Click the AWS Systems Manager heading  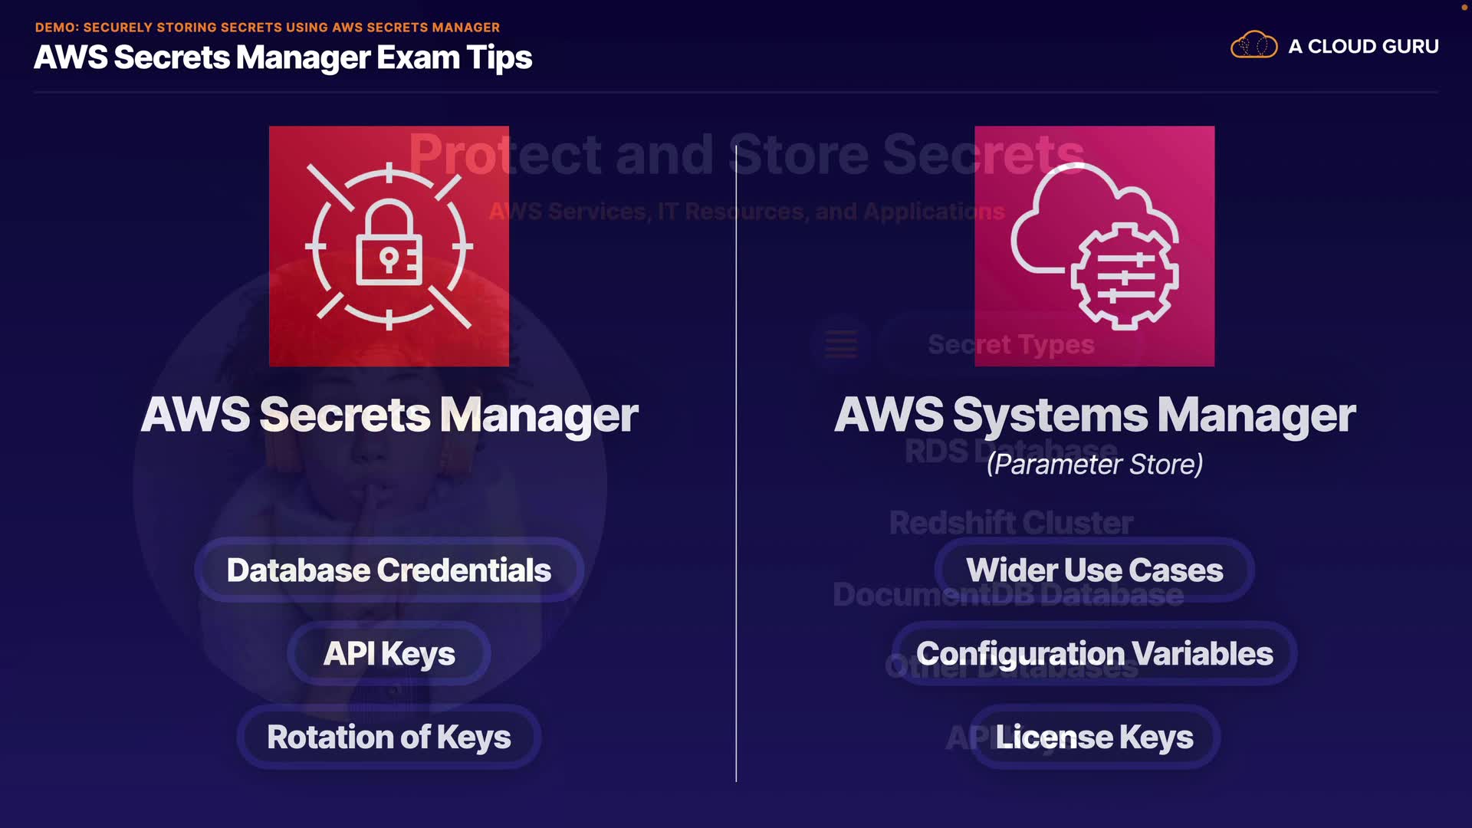coord(1094,415)
